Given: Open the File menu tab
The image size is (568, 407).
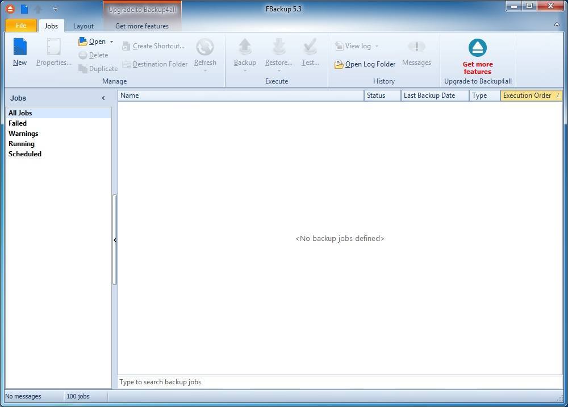Looking at the screenshot, I should [x=21, y=26].
